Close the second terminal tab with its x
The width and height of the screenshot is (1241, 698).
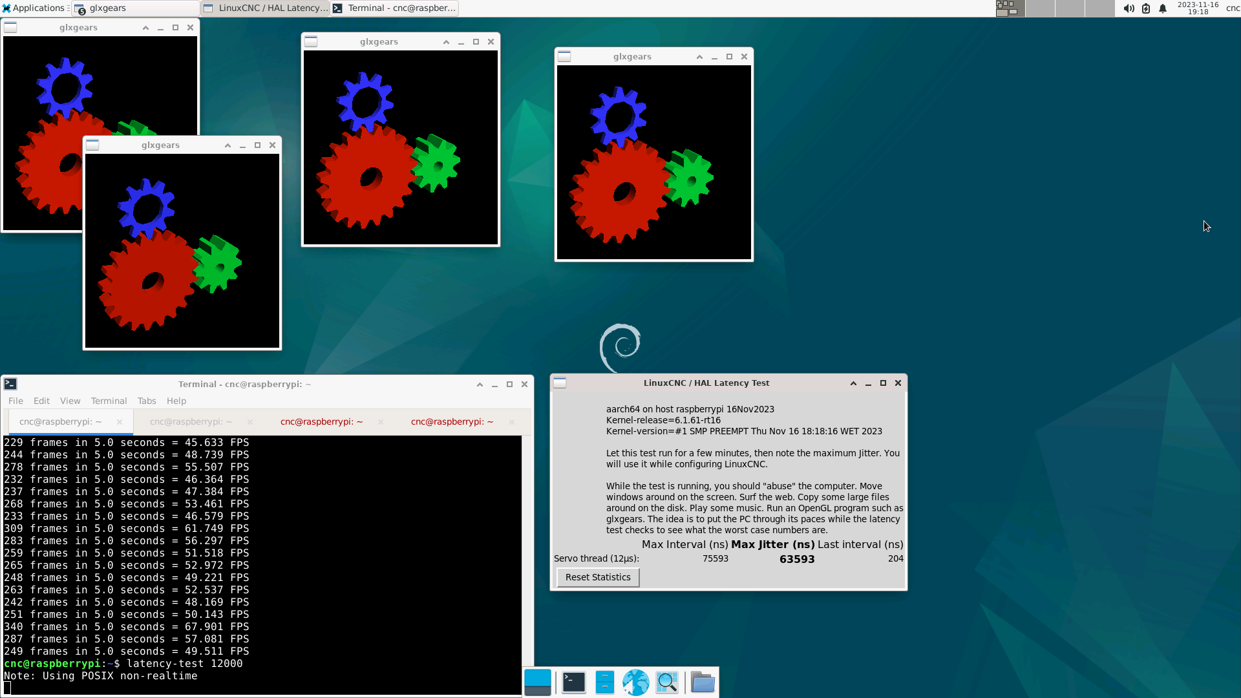[250, 422]
